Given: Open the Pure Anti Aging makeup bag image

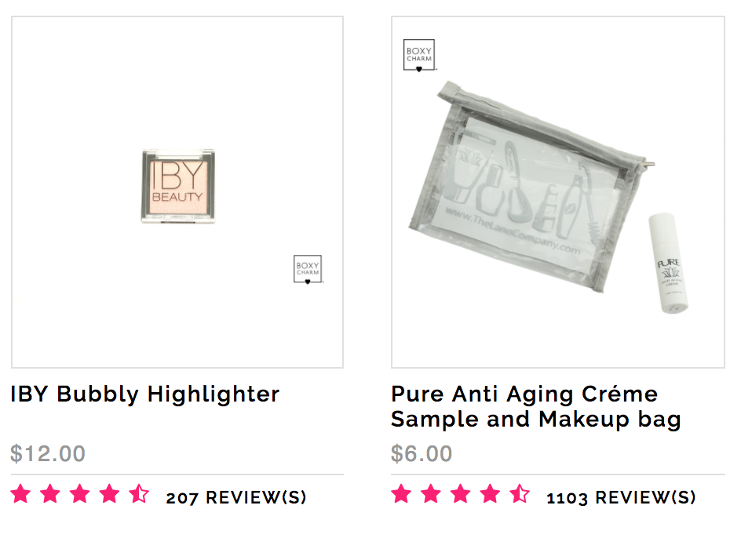Looking at the screenshot, I should pyautogui.click(x=558, y=192).
